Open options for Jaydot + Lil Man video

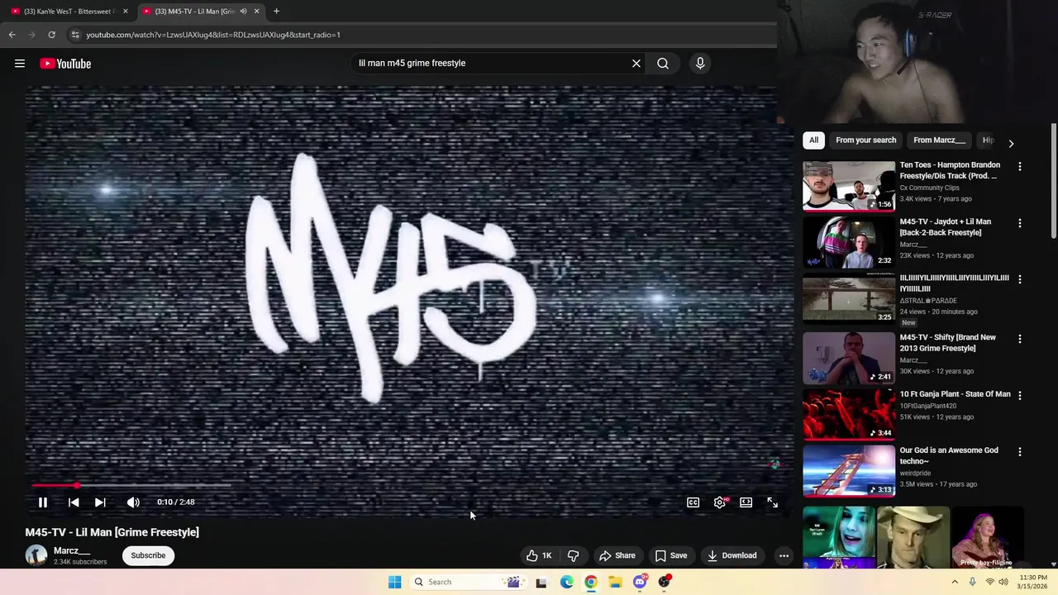(1020, 223)
